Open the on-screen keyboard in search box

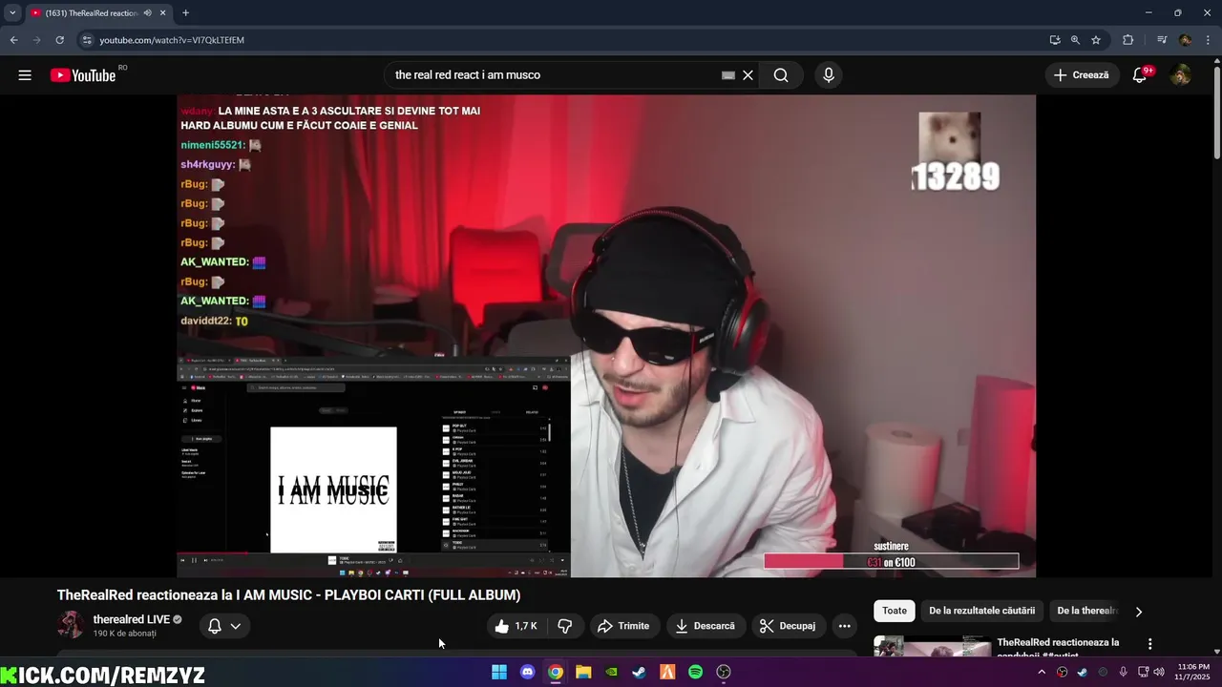728,75
